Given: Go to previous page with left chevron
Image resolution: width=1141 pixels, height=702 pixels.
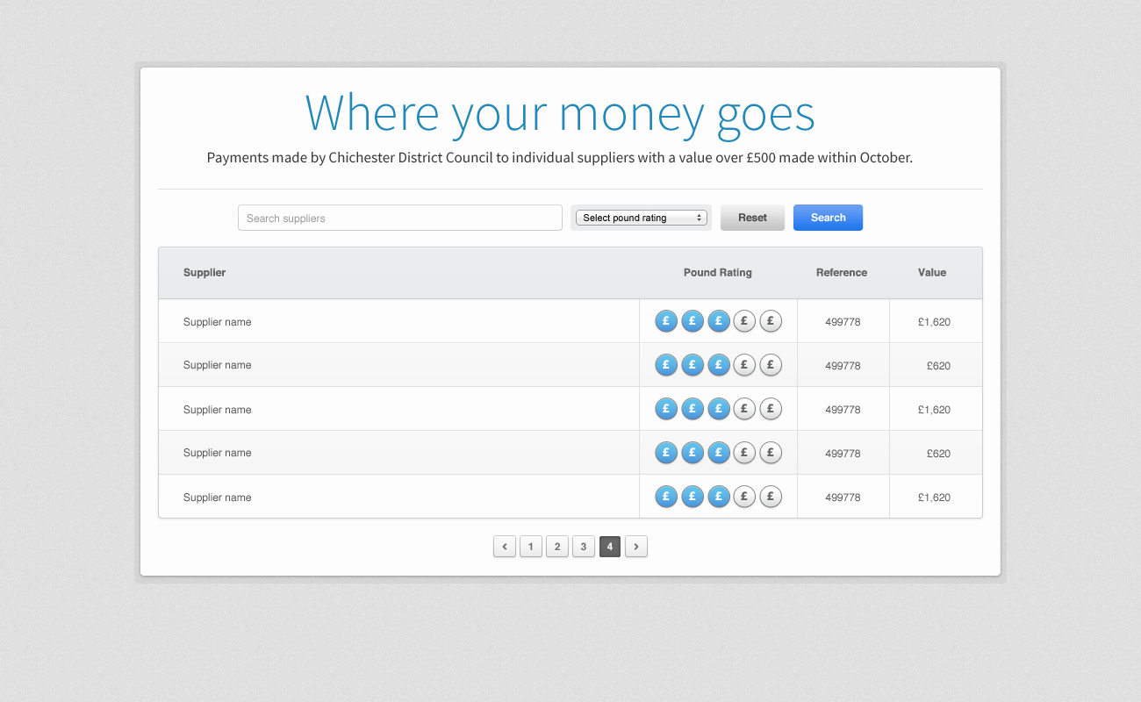Looking at the screenshot, I should pos(505,547).
